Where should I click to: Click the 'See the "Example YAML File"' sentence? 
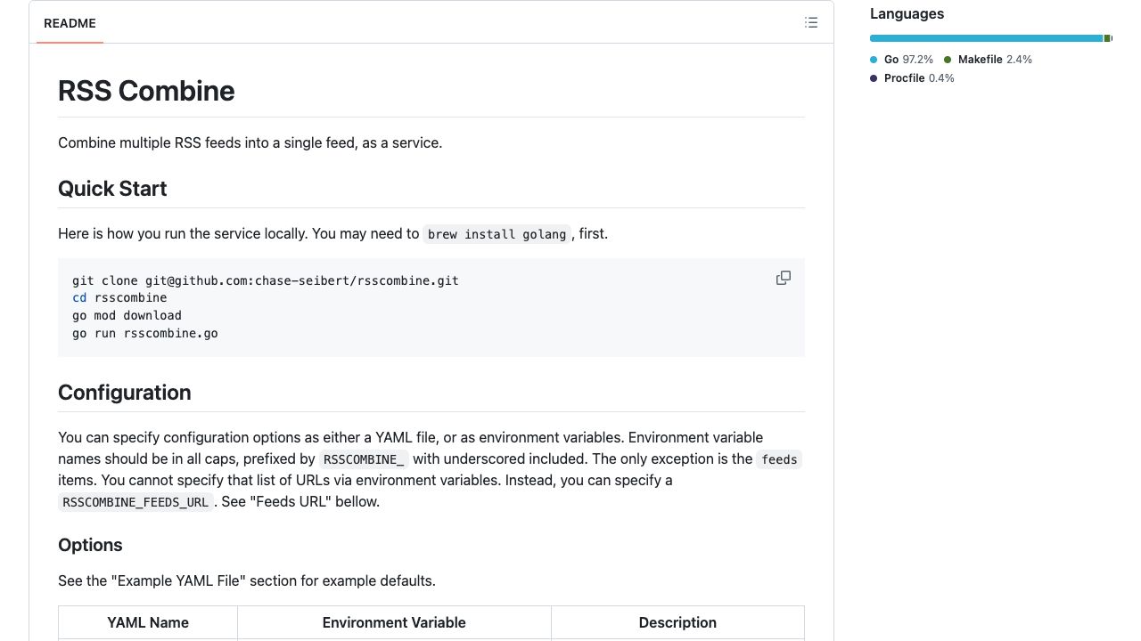pos(247,581)
